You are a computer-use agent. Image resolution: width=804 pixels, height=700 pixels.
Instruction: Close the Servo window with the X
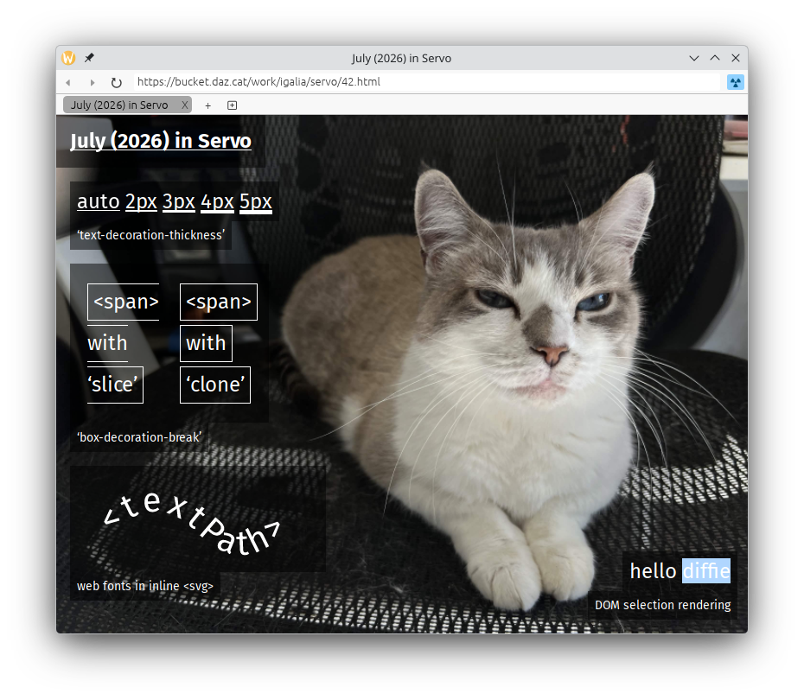[x=736, y=58]
